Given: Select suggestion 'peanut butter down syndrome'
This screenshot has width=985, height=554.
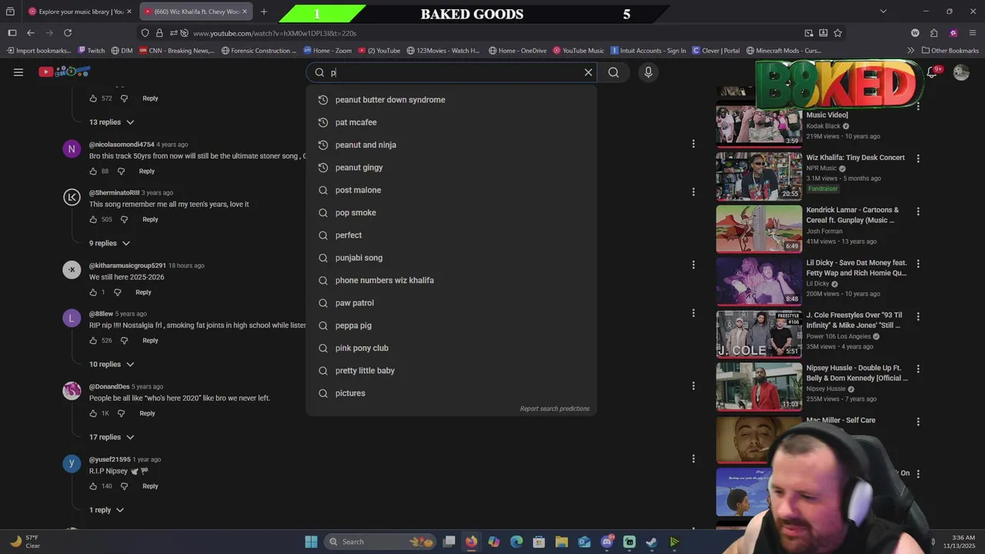Looking at the screenshot, I should pyautogui.click(x=451, y=100).
